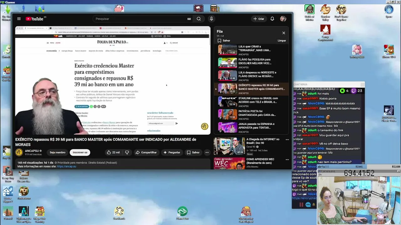This screenshot has width=401, height=225.
Task: Save the queue with Salvar
Action: pos(224,41)
